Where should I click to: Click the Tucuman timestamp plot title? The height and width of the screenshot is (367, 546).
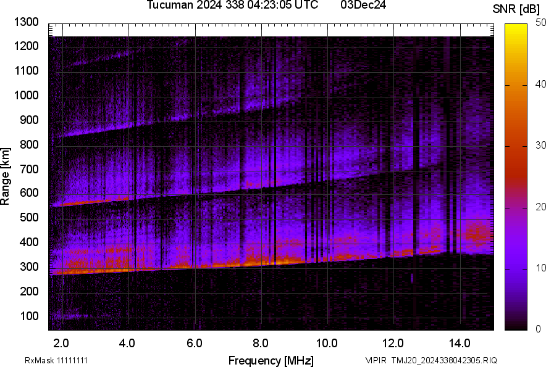[x=232, y=6]
